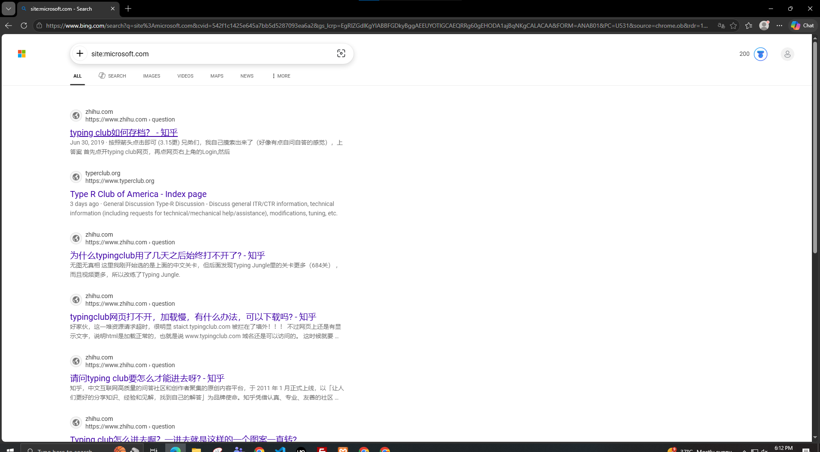Viewport: 820px width, 452px height.
Task: Open the '为什么typingclub用了几天之后' result
Action: (x=167, y=255)
